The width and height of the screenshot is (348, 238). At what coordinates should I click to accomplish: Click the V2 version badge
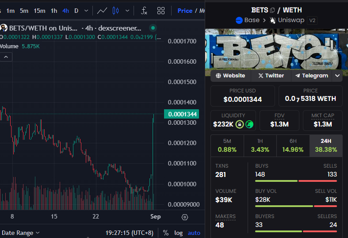point(312,20)
